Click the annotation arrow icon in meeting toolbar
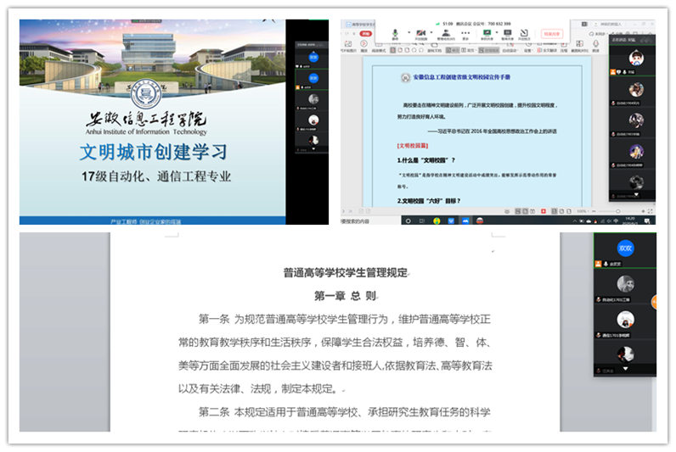 [x=524, y=34]
